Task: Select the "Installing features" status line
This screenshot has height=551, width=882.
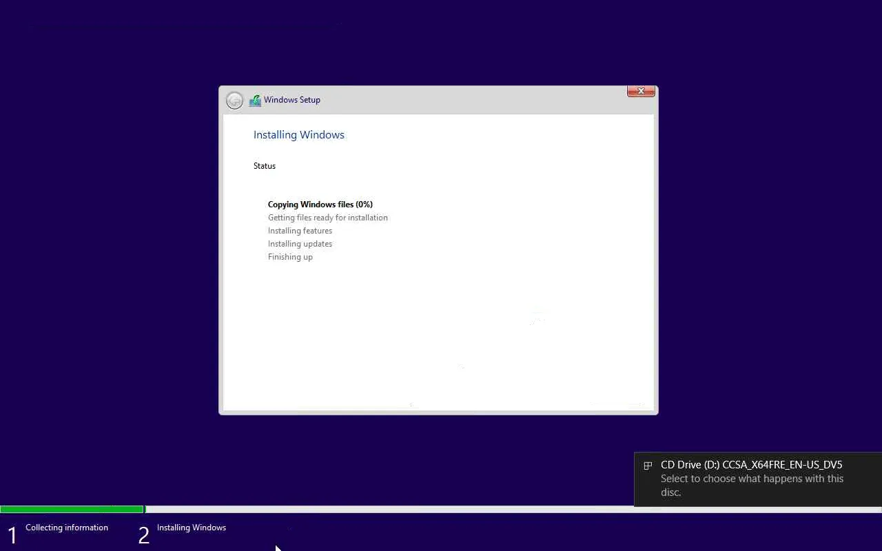Action: (x=300, y=231)
